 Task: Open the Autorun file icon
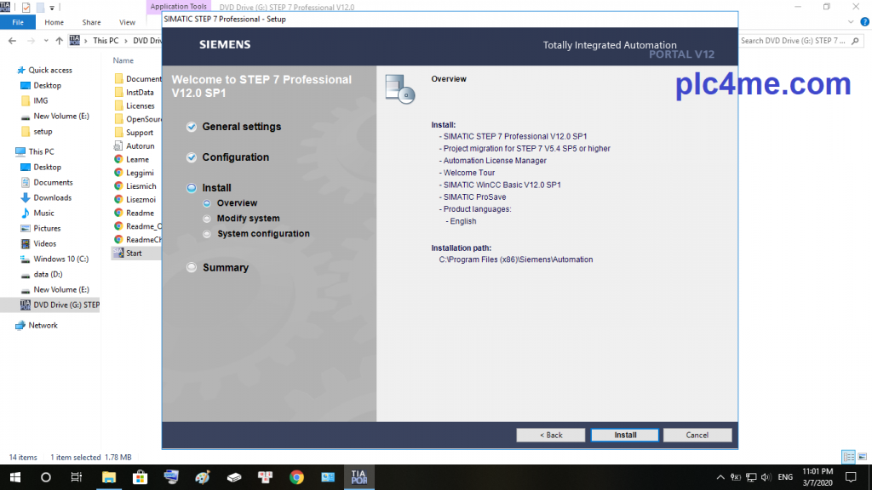(x=118, y=146)
